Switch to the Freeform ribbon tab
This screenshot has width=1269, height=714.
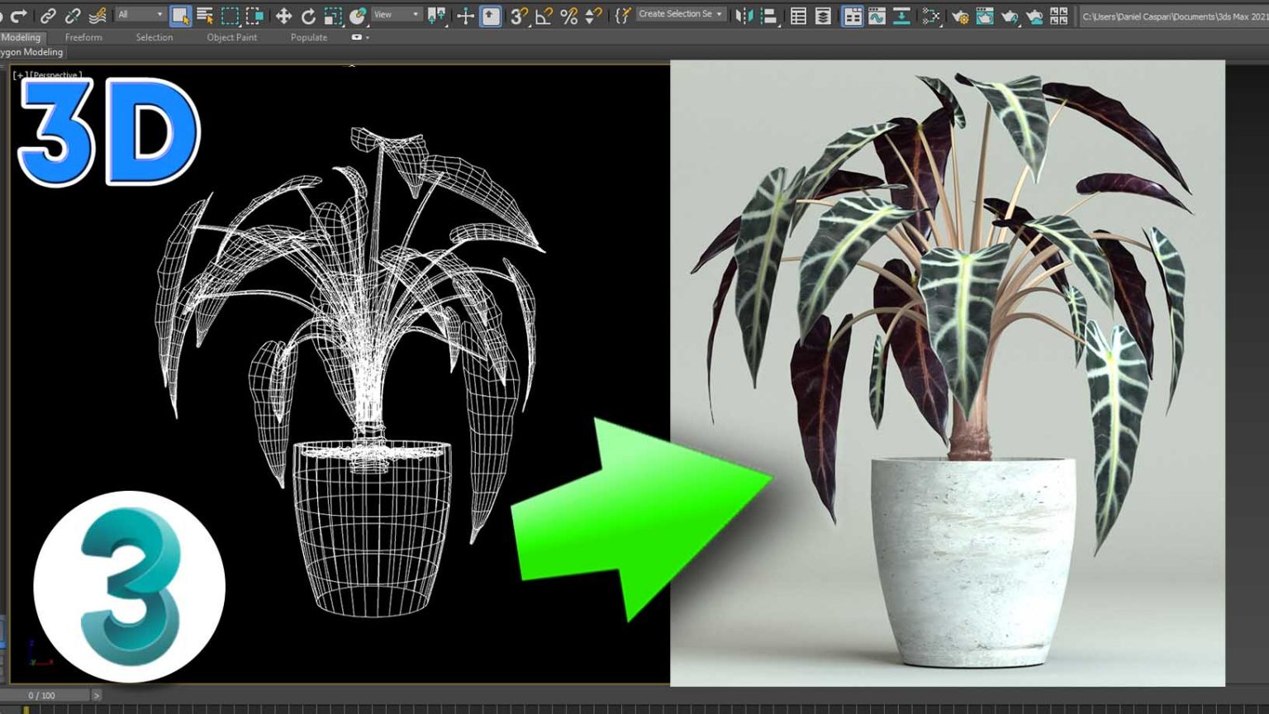click(x=83, y=37)
